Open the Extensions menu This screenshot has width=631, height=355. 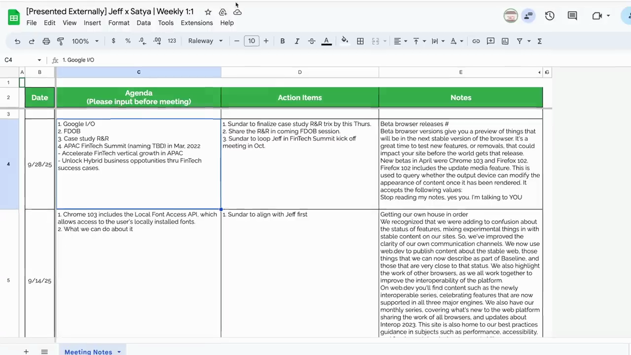pyautogui.click(x=197, y=23)
